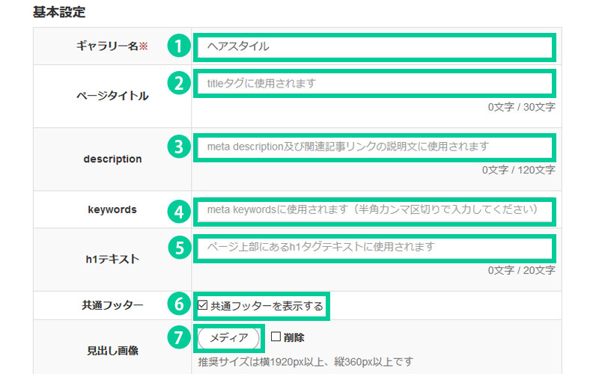Select the description text field
The width and height of the screenshot is (599, 374).
tap(374, 147)
